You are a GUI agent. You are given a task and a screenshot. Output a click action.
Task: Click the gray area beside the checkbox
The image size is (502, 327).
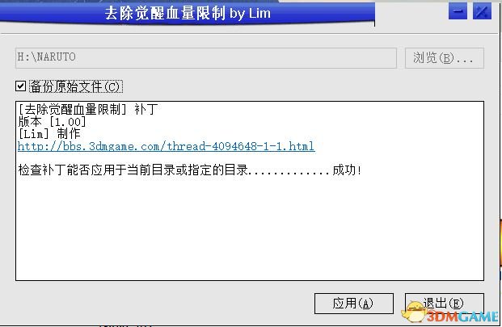288,86
